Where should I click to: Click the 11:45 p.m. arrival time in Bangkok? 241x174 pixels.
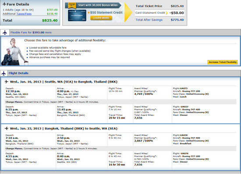tap(64, 109)
